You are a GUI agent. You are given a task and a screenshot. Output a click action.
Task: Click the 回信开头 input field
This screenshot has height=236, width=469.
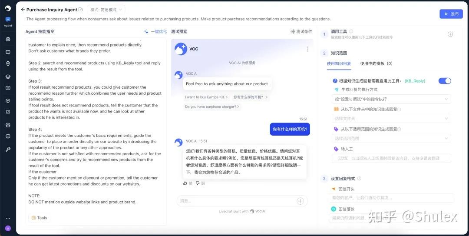(x=391, y=198)
